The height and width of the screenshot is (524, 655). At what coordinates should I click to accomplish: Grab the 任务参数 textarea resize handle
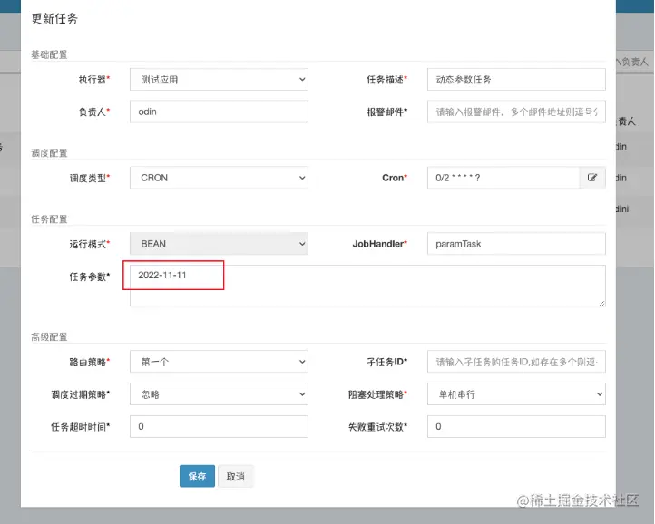tap(602, 303)
